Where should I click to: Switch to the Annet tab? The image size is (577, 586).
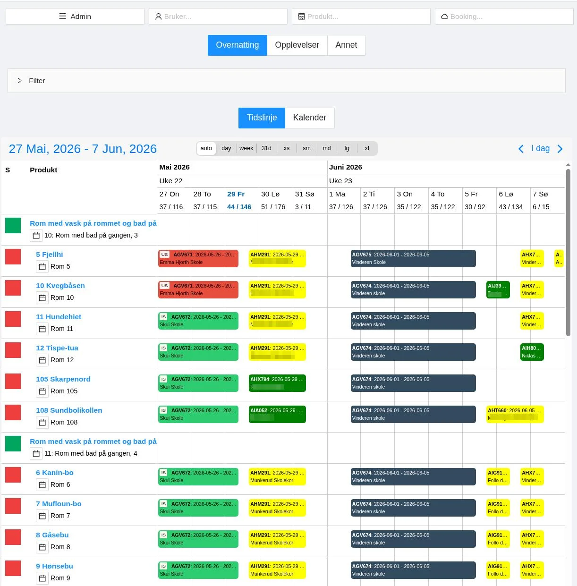[x=346, y=45]
